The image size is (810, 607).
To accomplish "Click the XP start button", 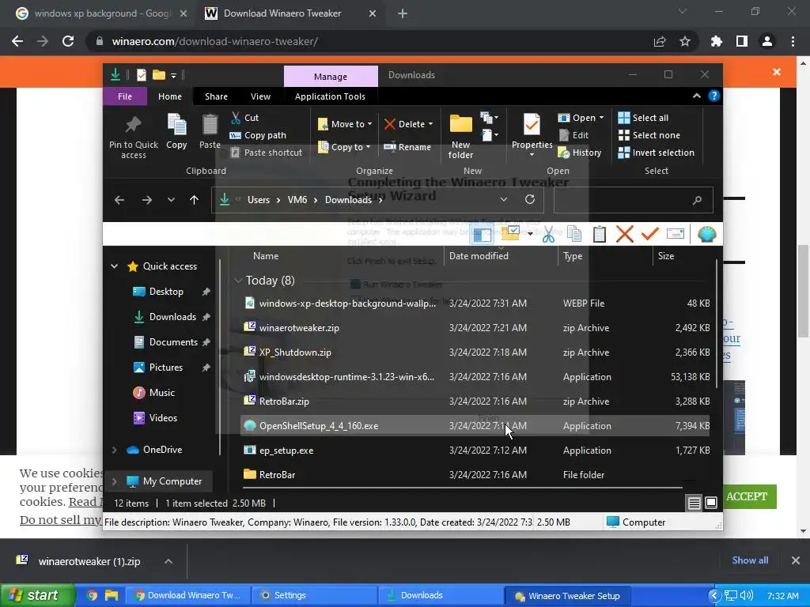I will (x=36, y=595).
